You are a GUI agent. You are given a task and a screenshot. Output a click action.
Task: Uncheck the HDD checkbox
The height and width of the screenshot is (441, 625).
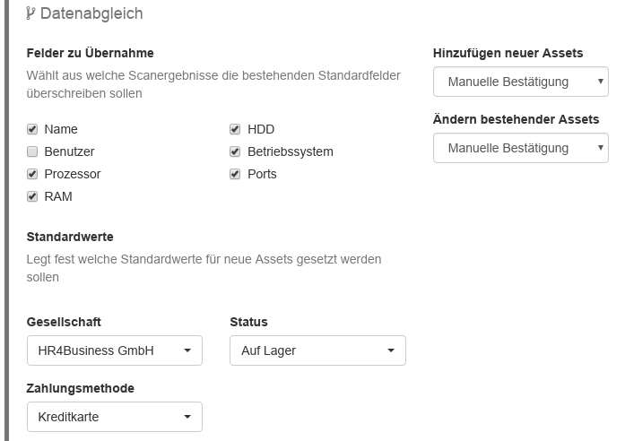point(235,129)
